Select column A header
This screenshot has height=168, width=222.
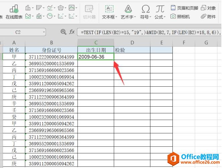[14, 43]
